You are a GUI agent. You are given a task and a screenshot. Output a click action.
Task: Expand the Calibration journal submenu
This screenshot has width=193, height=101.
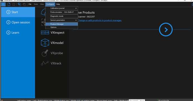tap(62, 8)
